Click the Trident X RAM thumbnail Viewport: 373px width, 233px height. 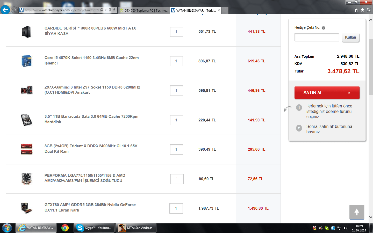coord(26,149)
